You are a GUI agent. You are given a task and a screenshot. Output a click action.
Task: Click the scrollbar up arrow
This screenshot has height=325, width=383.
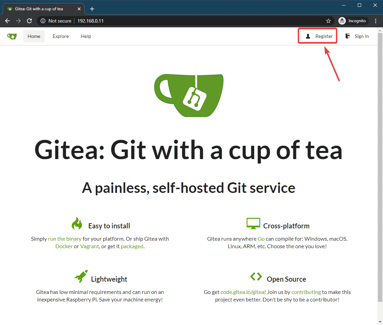pos(380,30)
